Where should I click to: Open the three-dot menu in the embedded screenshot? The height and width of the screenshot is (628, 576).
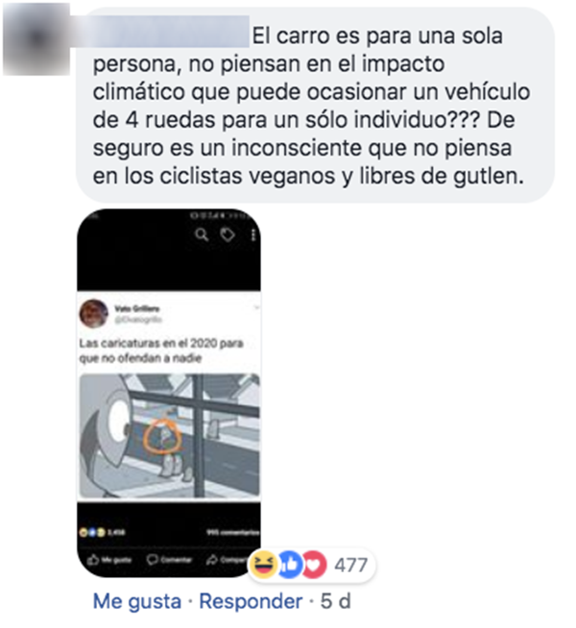click(253, 235)
